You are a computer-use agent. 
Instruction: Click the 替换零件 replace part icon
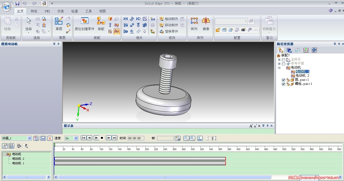pyautogui.click(x=162, y=31)
